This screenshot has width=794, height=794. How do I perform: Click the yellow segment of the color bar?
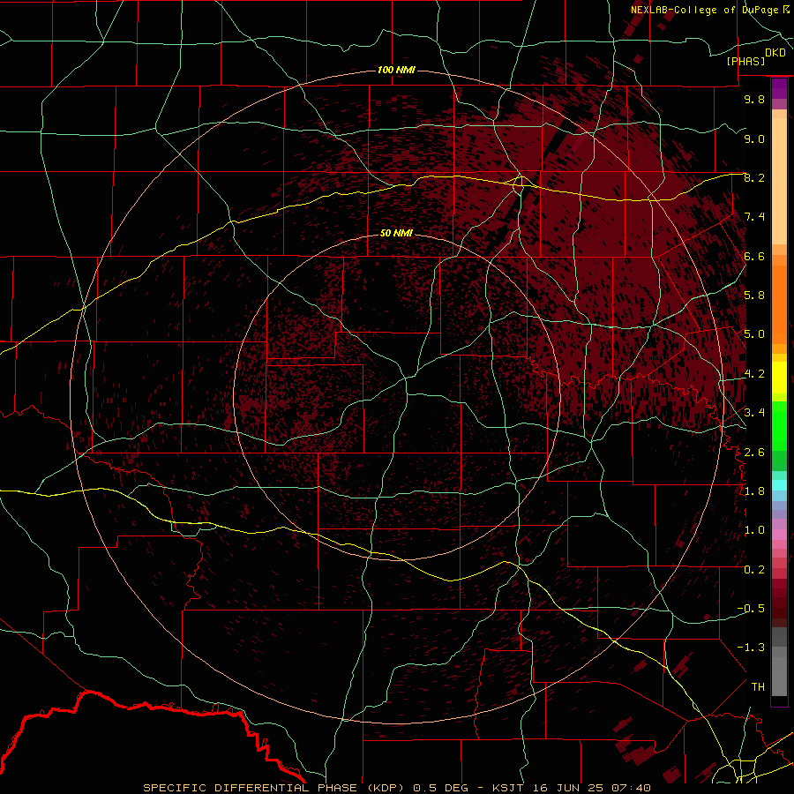[779, 378]
